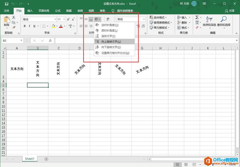Image resolution: width=240 pixels, height=167 pixels.
Task: Choose 向下旋转文字 from the open menu
Action: coord(110,47)
